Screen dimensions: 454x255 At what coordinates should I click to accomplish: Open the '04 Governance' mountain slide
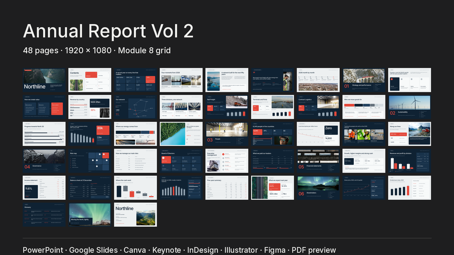point(44,161)
